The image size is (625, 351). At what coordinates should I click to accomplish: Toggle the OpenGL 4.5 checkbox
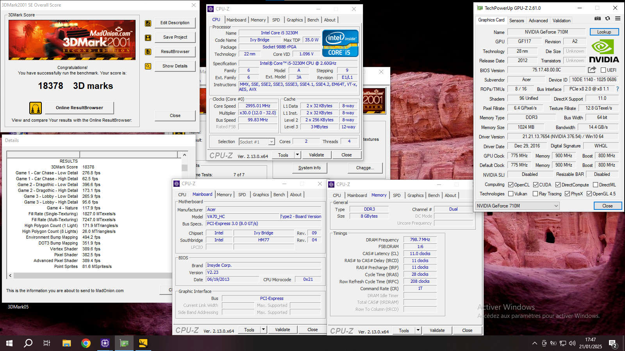click(589, 194)
